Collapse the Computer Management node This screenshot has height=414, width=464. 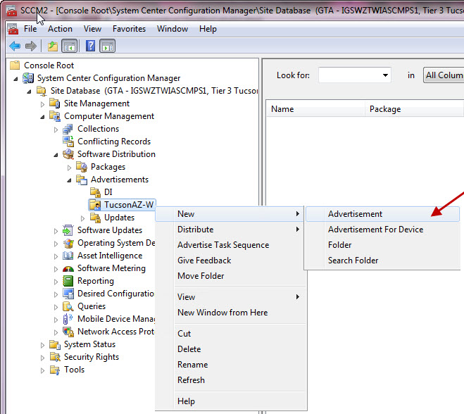tap(43, 117)
